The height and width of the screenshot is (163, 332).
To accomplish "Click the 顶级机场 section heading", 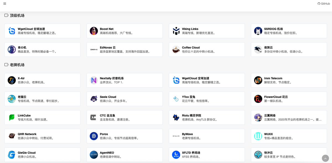I will pyautogui.click(x=17, y=15).
